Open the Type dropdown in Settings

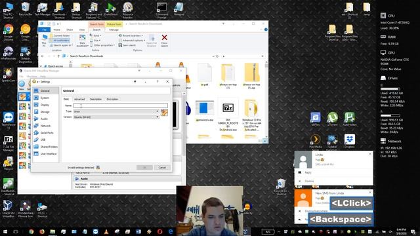pos(117,111)
